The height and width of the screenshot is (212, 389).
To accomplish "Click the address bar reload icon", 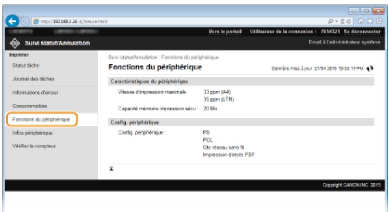I will (349, 21).
